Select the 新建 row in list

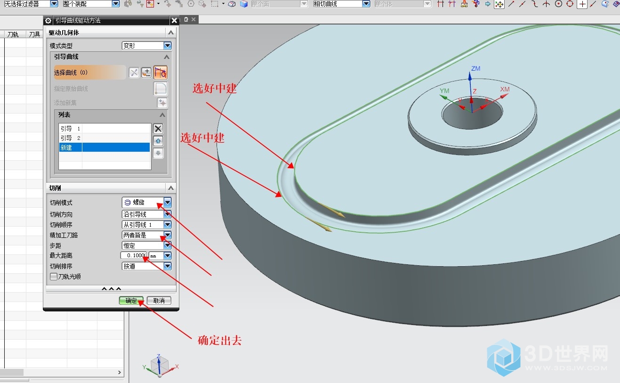105,147
